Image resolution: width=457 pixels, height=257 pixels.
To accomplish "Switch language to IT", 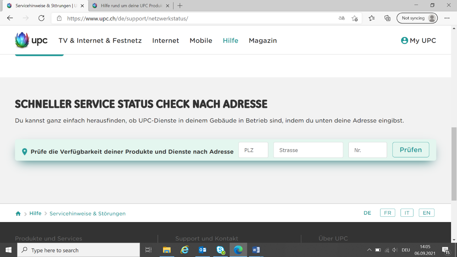I will click(x=407, y=213).
